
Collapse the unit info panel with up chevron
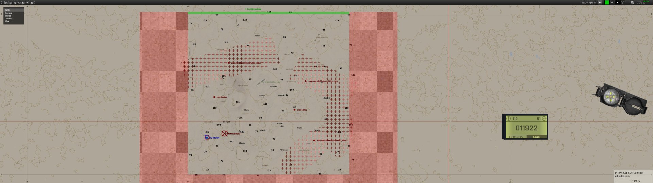[600, 2]
